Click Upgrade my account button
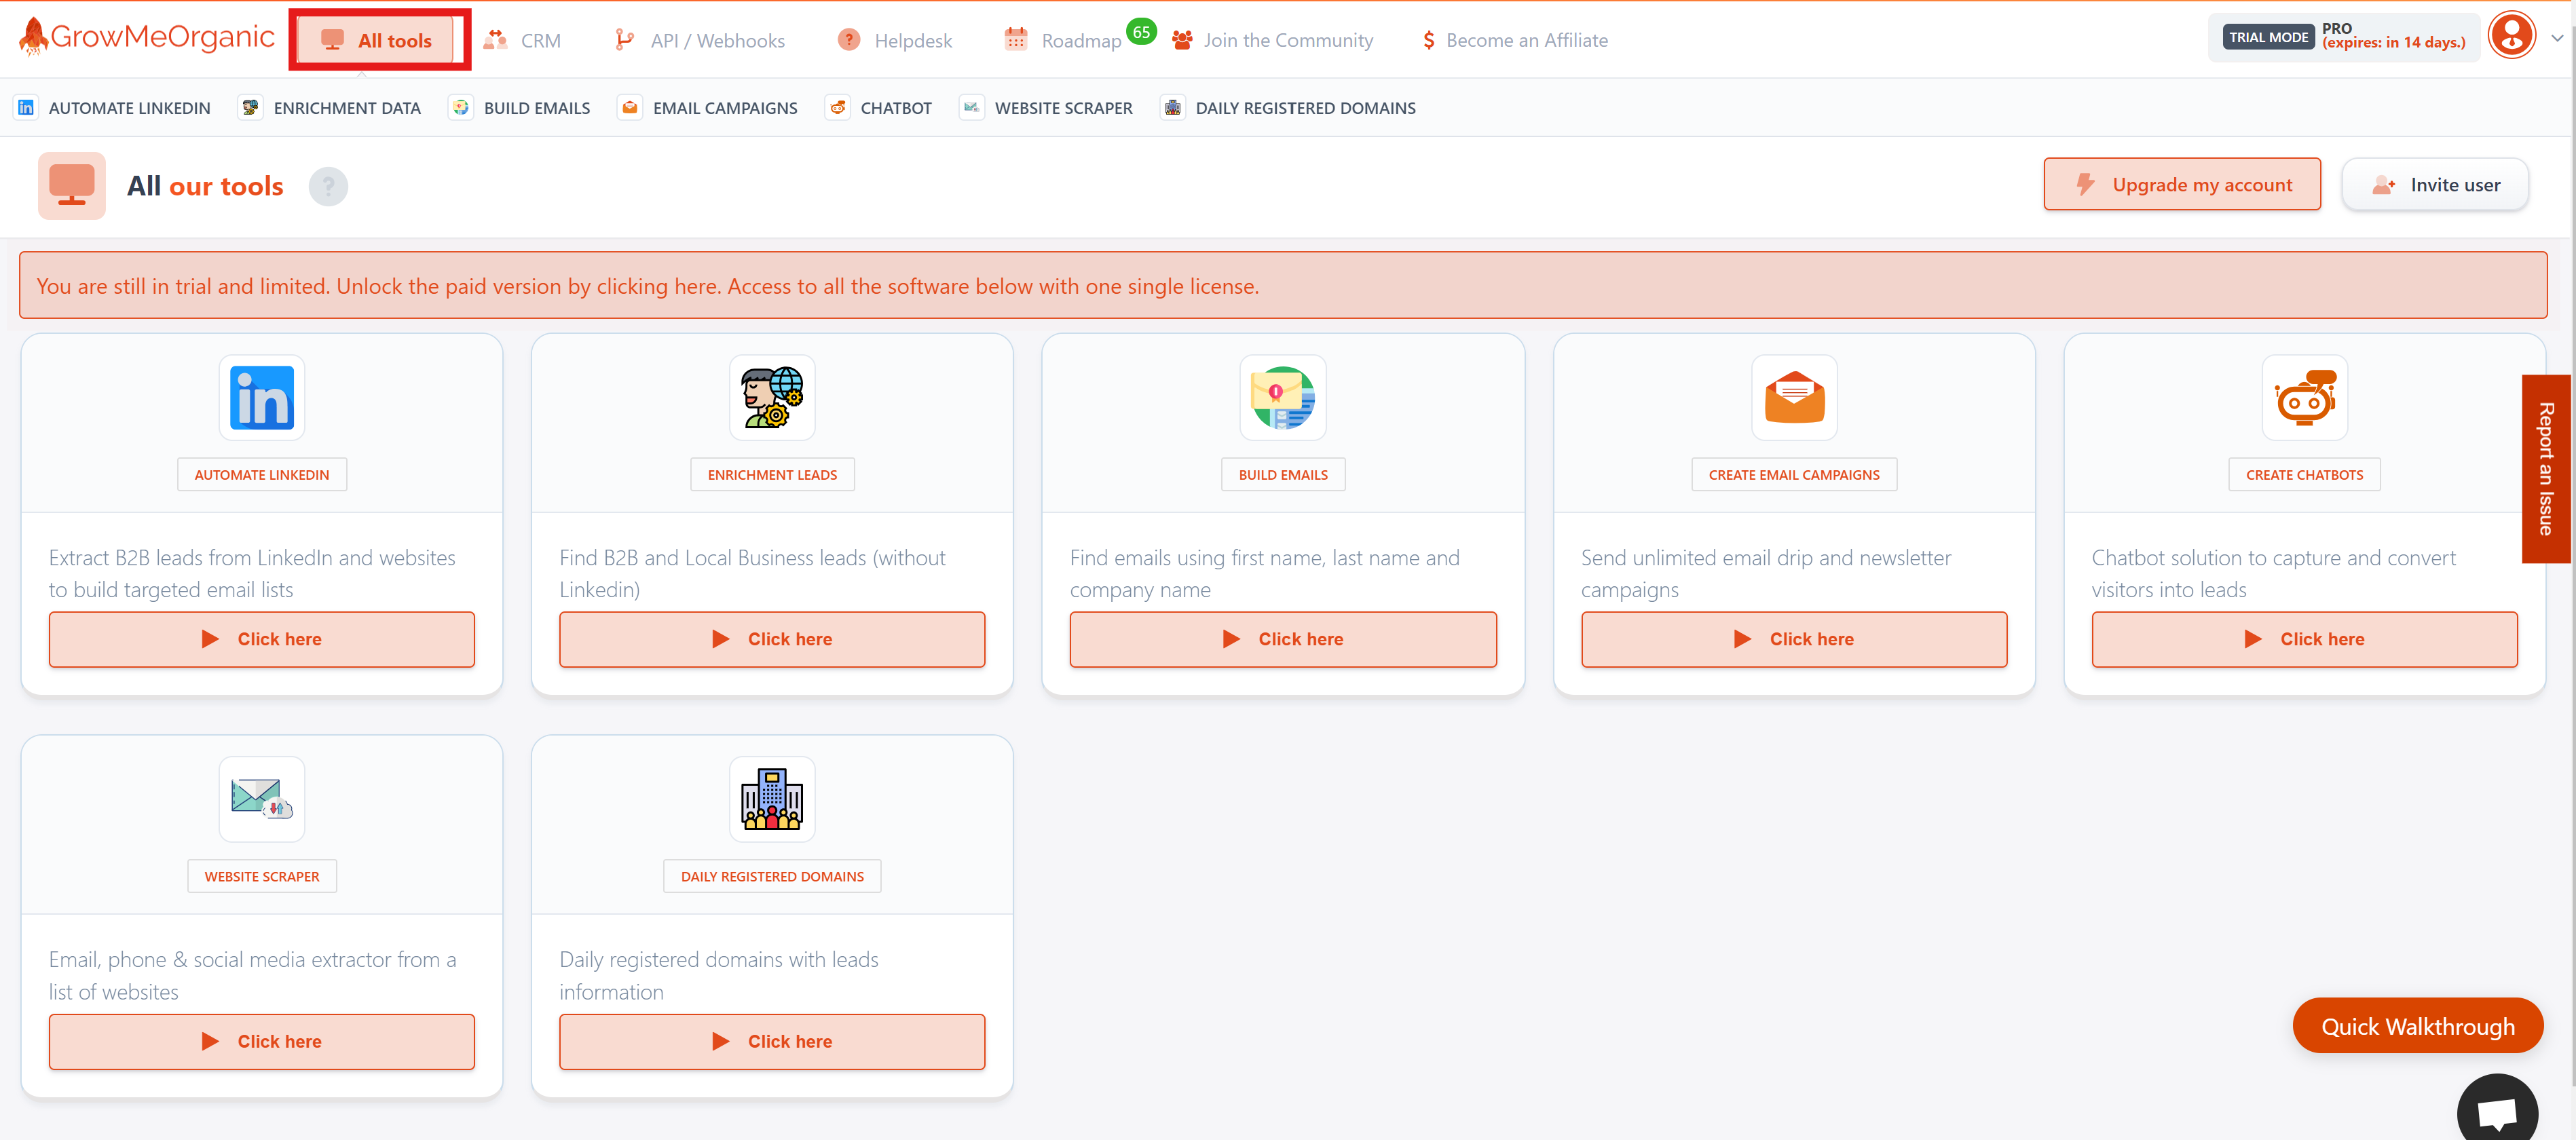Image resolution: width=2576 pixels, height=1140 pixels. (2182, 185)
